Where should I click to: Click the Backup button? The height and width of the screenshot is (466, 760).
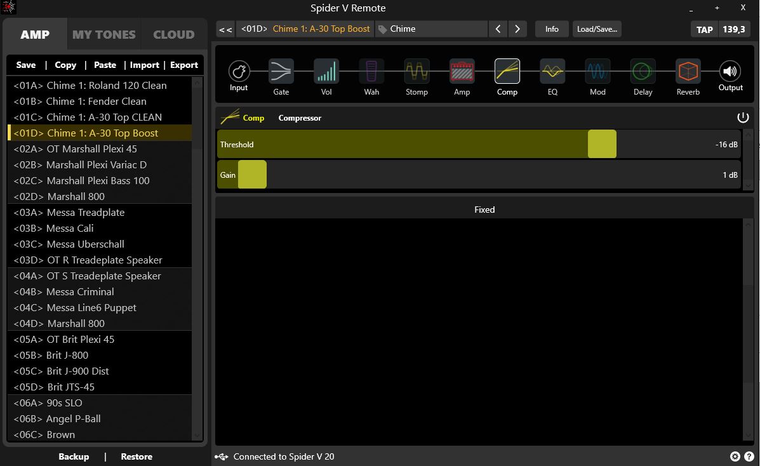(x=74, y=456)
